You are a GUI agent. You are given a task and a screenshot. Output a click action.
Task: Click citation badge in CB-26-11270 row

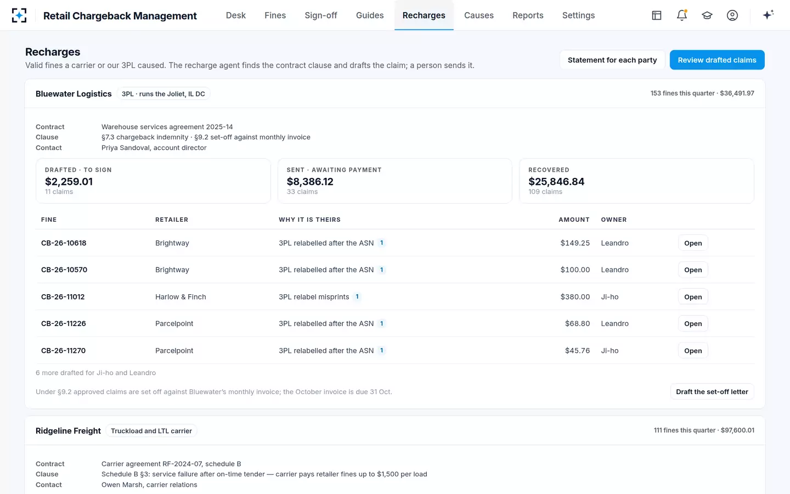coord(382,350)
